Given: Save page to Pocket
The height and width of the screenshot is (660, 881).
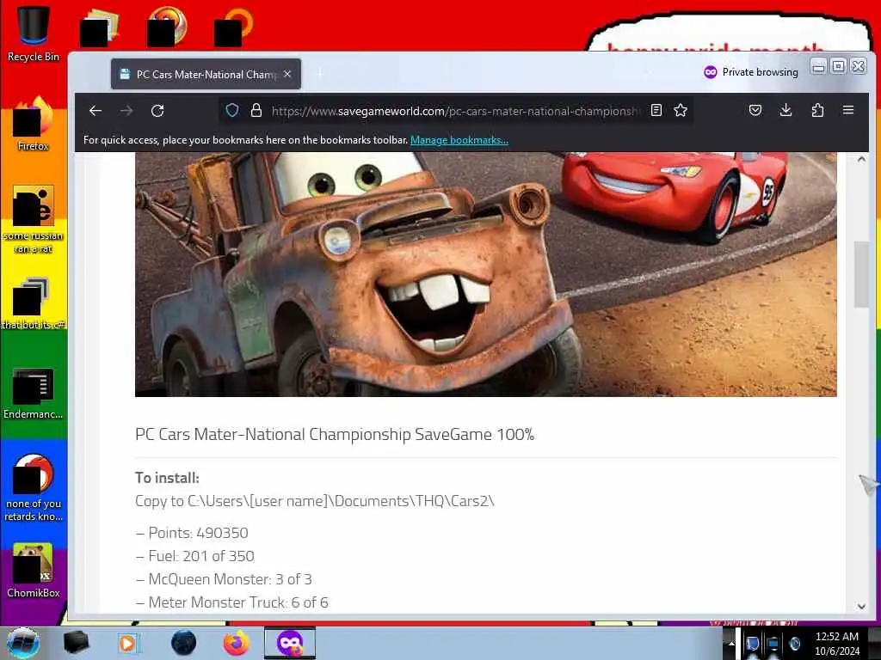Looking at the screenshot, I should (x=755, y=111).
